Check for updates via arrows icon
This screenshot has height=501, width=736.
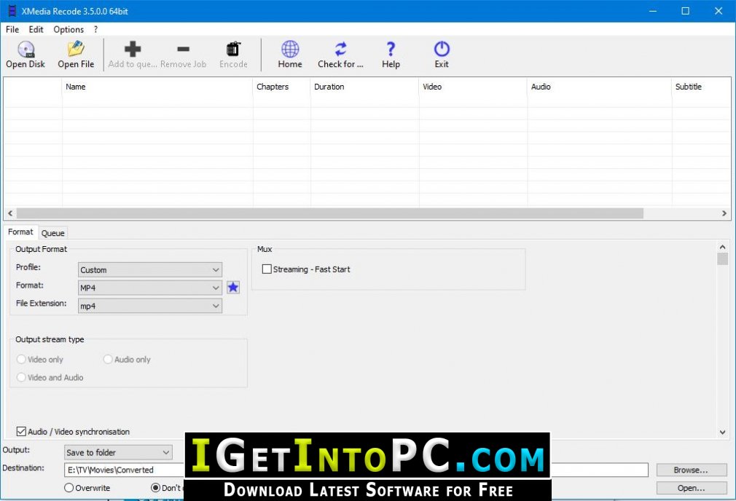[340, 49]
